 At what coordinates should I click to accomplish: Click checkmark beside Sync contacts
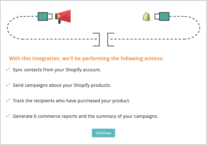click(8, 69)
